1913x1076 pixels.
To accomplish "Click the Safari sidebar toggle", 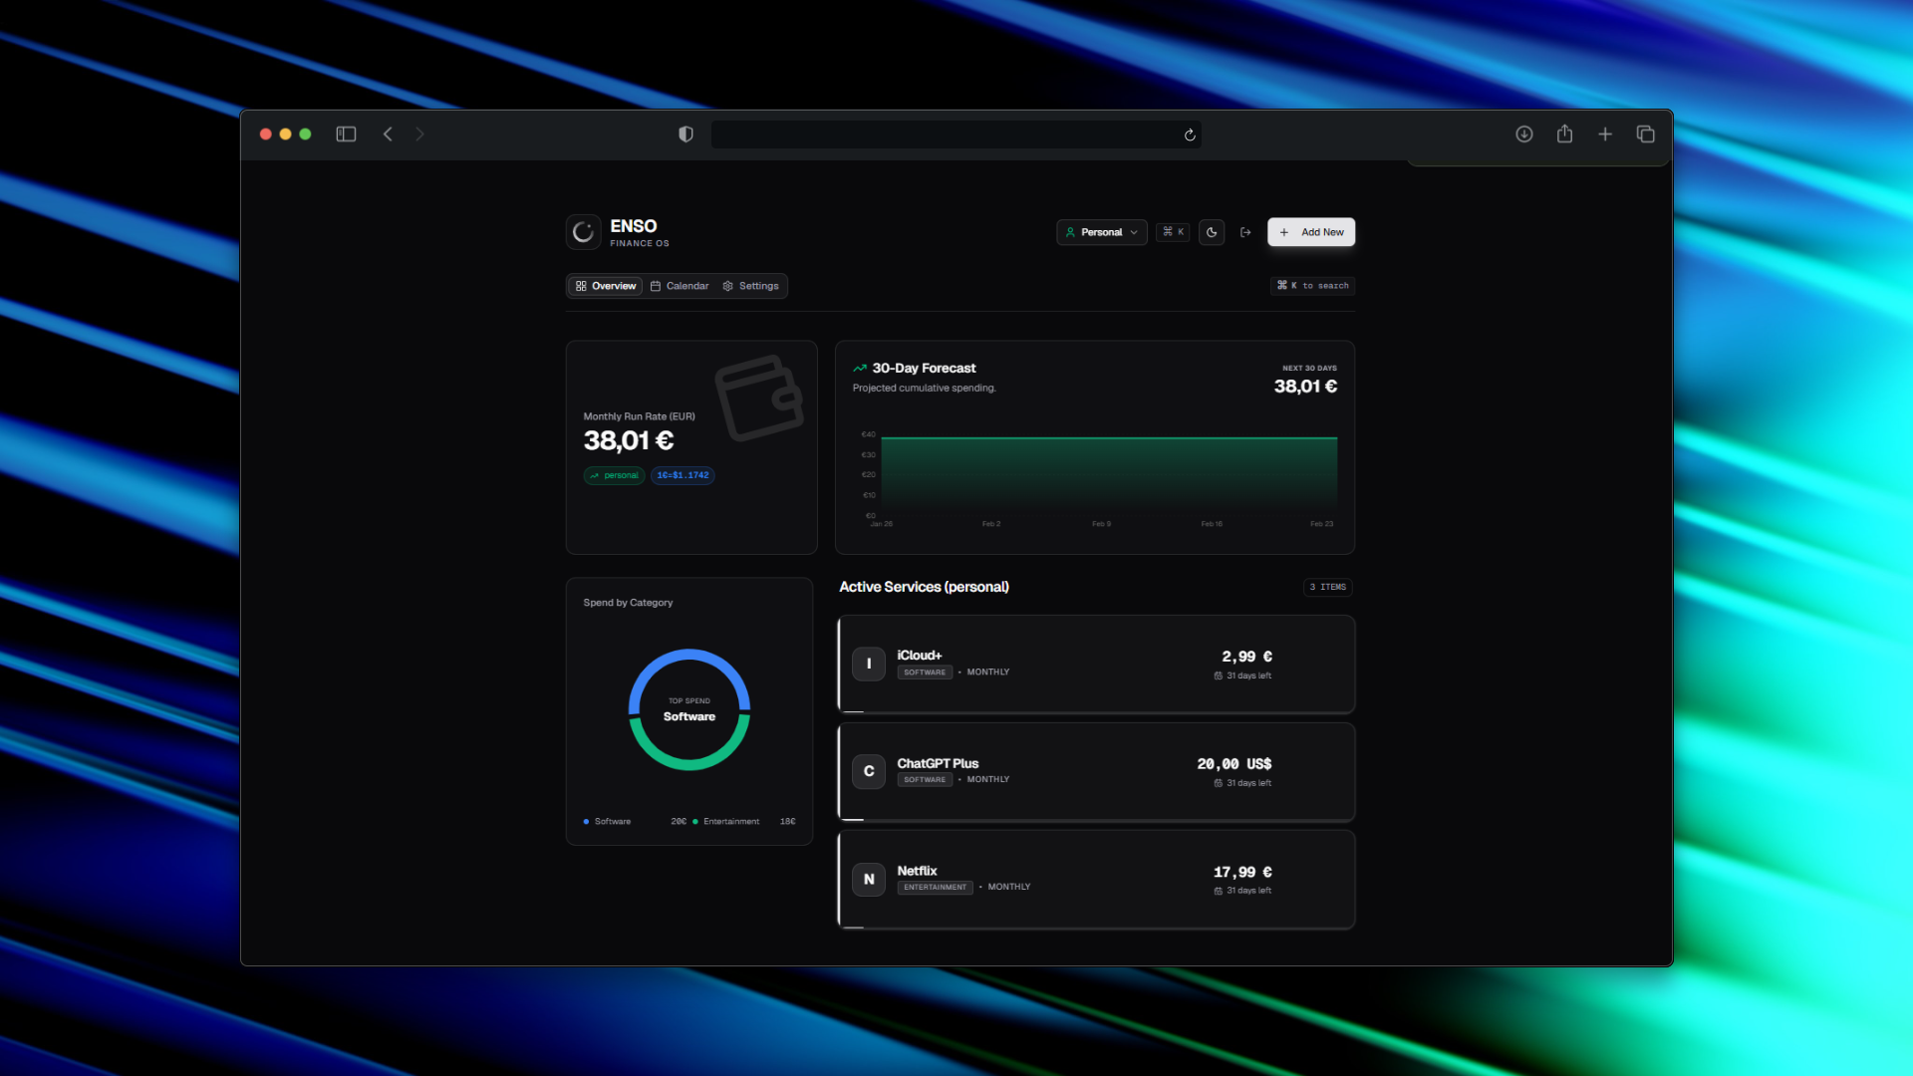I will (x=346, y=134).
